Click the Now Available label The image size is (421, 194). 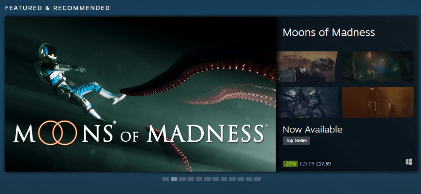click(313, 129)
